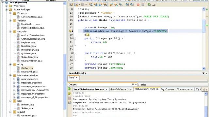Select ConverterUpper.java file

32,17
